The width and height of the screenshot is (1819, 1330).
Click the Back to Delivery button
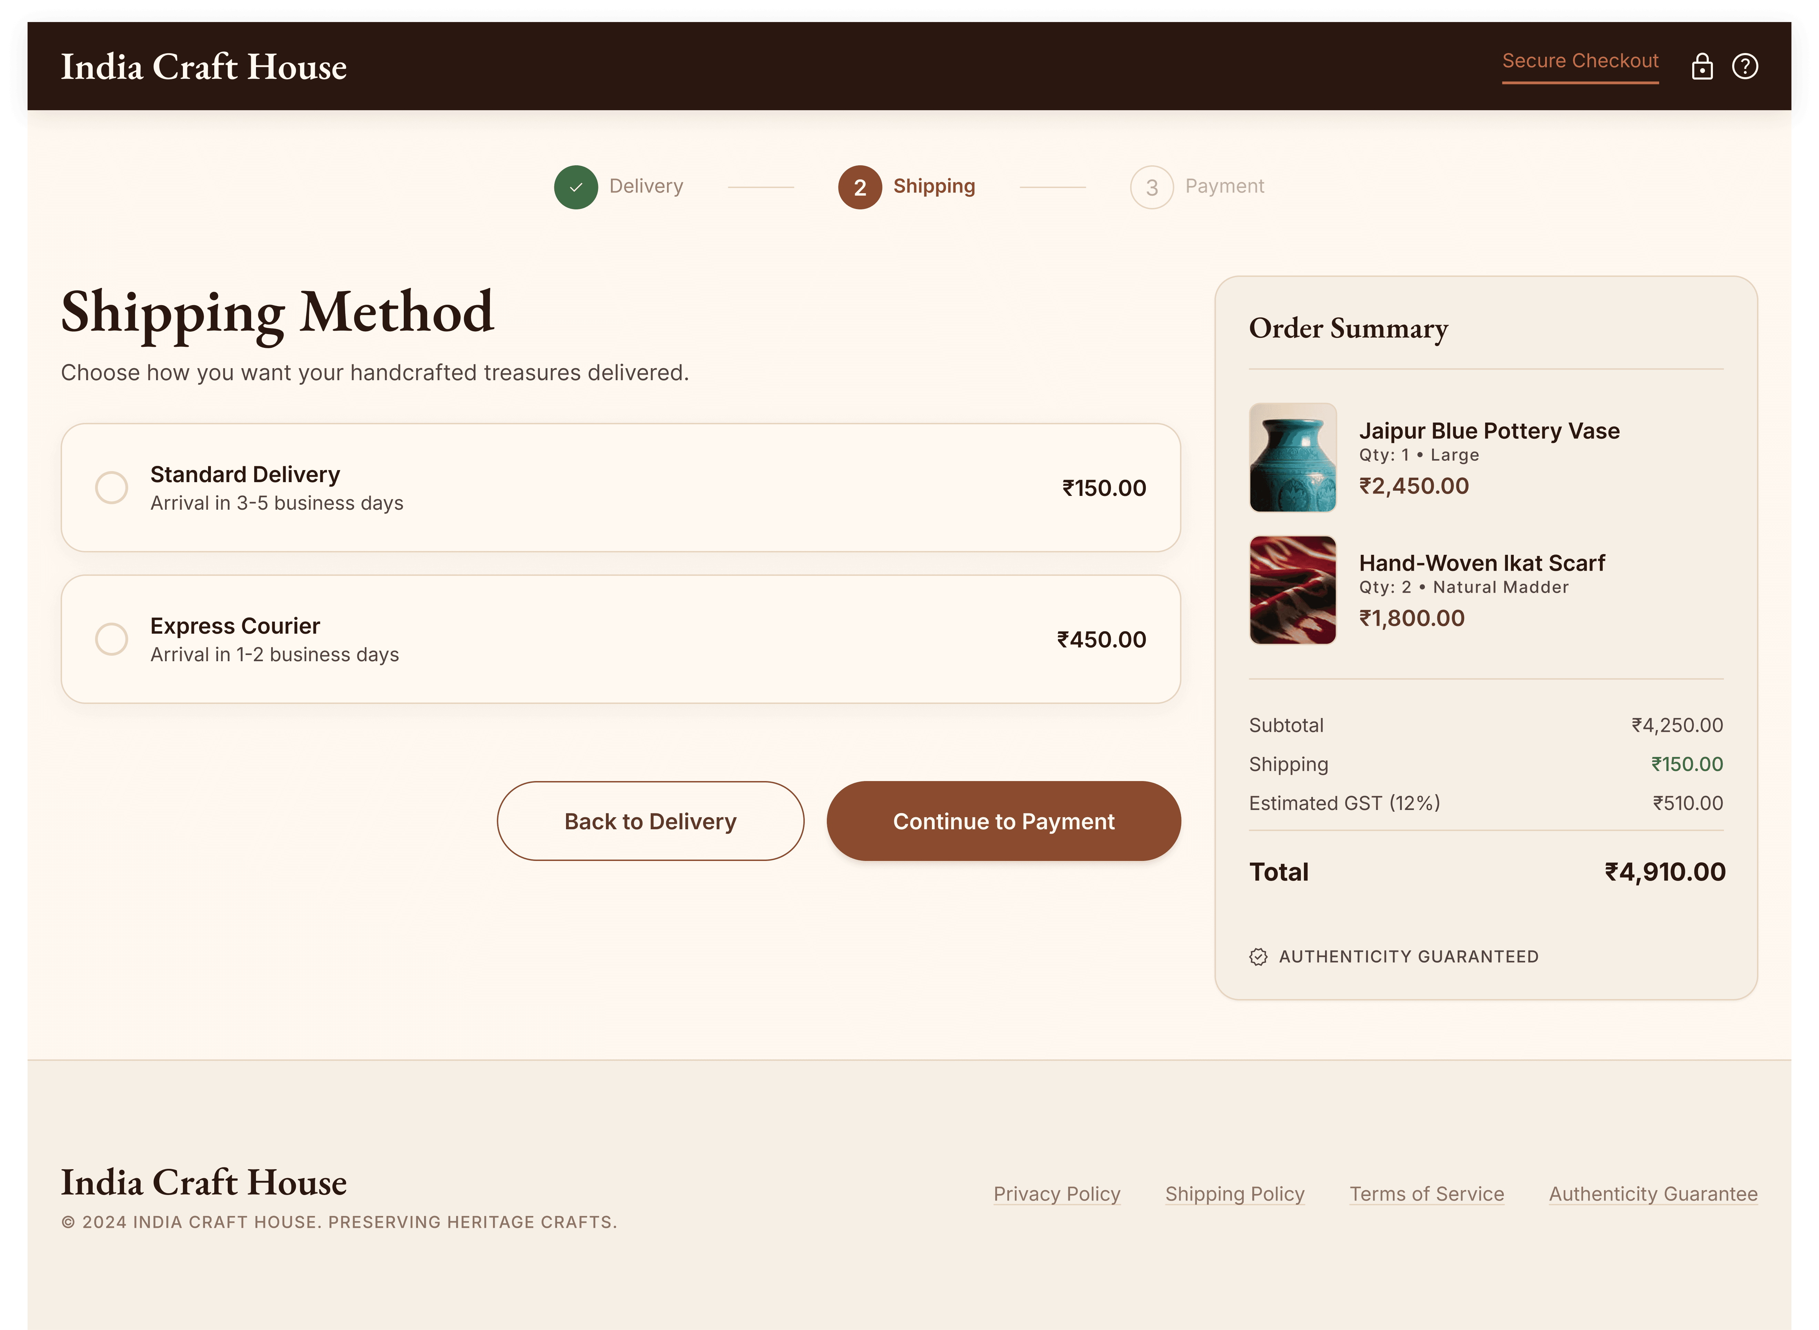(651, 821)
